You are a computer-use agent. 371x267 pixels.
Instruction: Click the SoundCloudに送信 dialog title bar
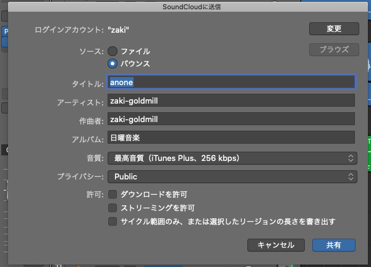[185, 6]
